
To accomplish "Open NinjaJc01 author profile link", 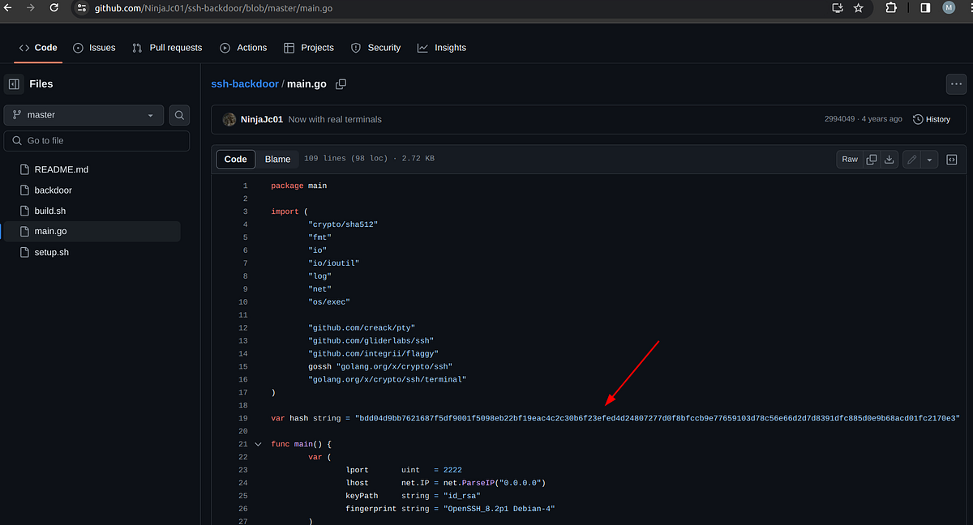I will pos(262,119).
